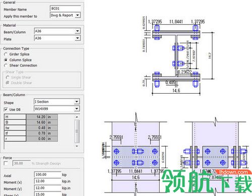Click the 14.6 width dimension in section view

click(176, 91)
